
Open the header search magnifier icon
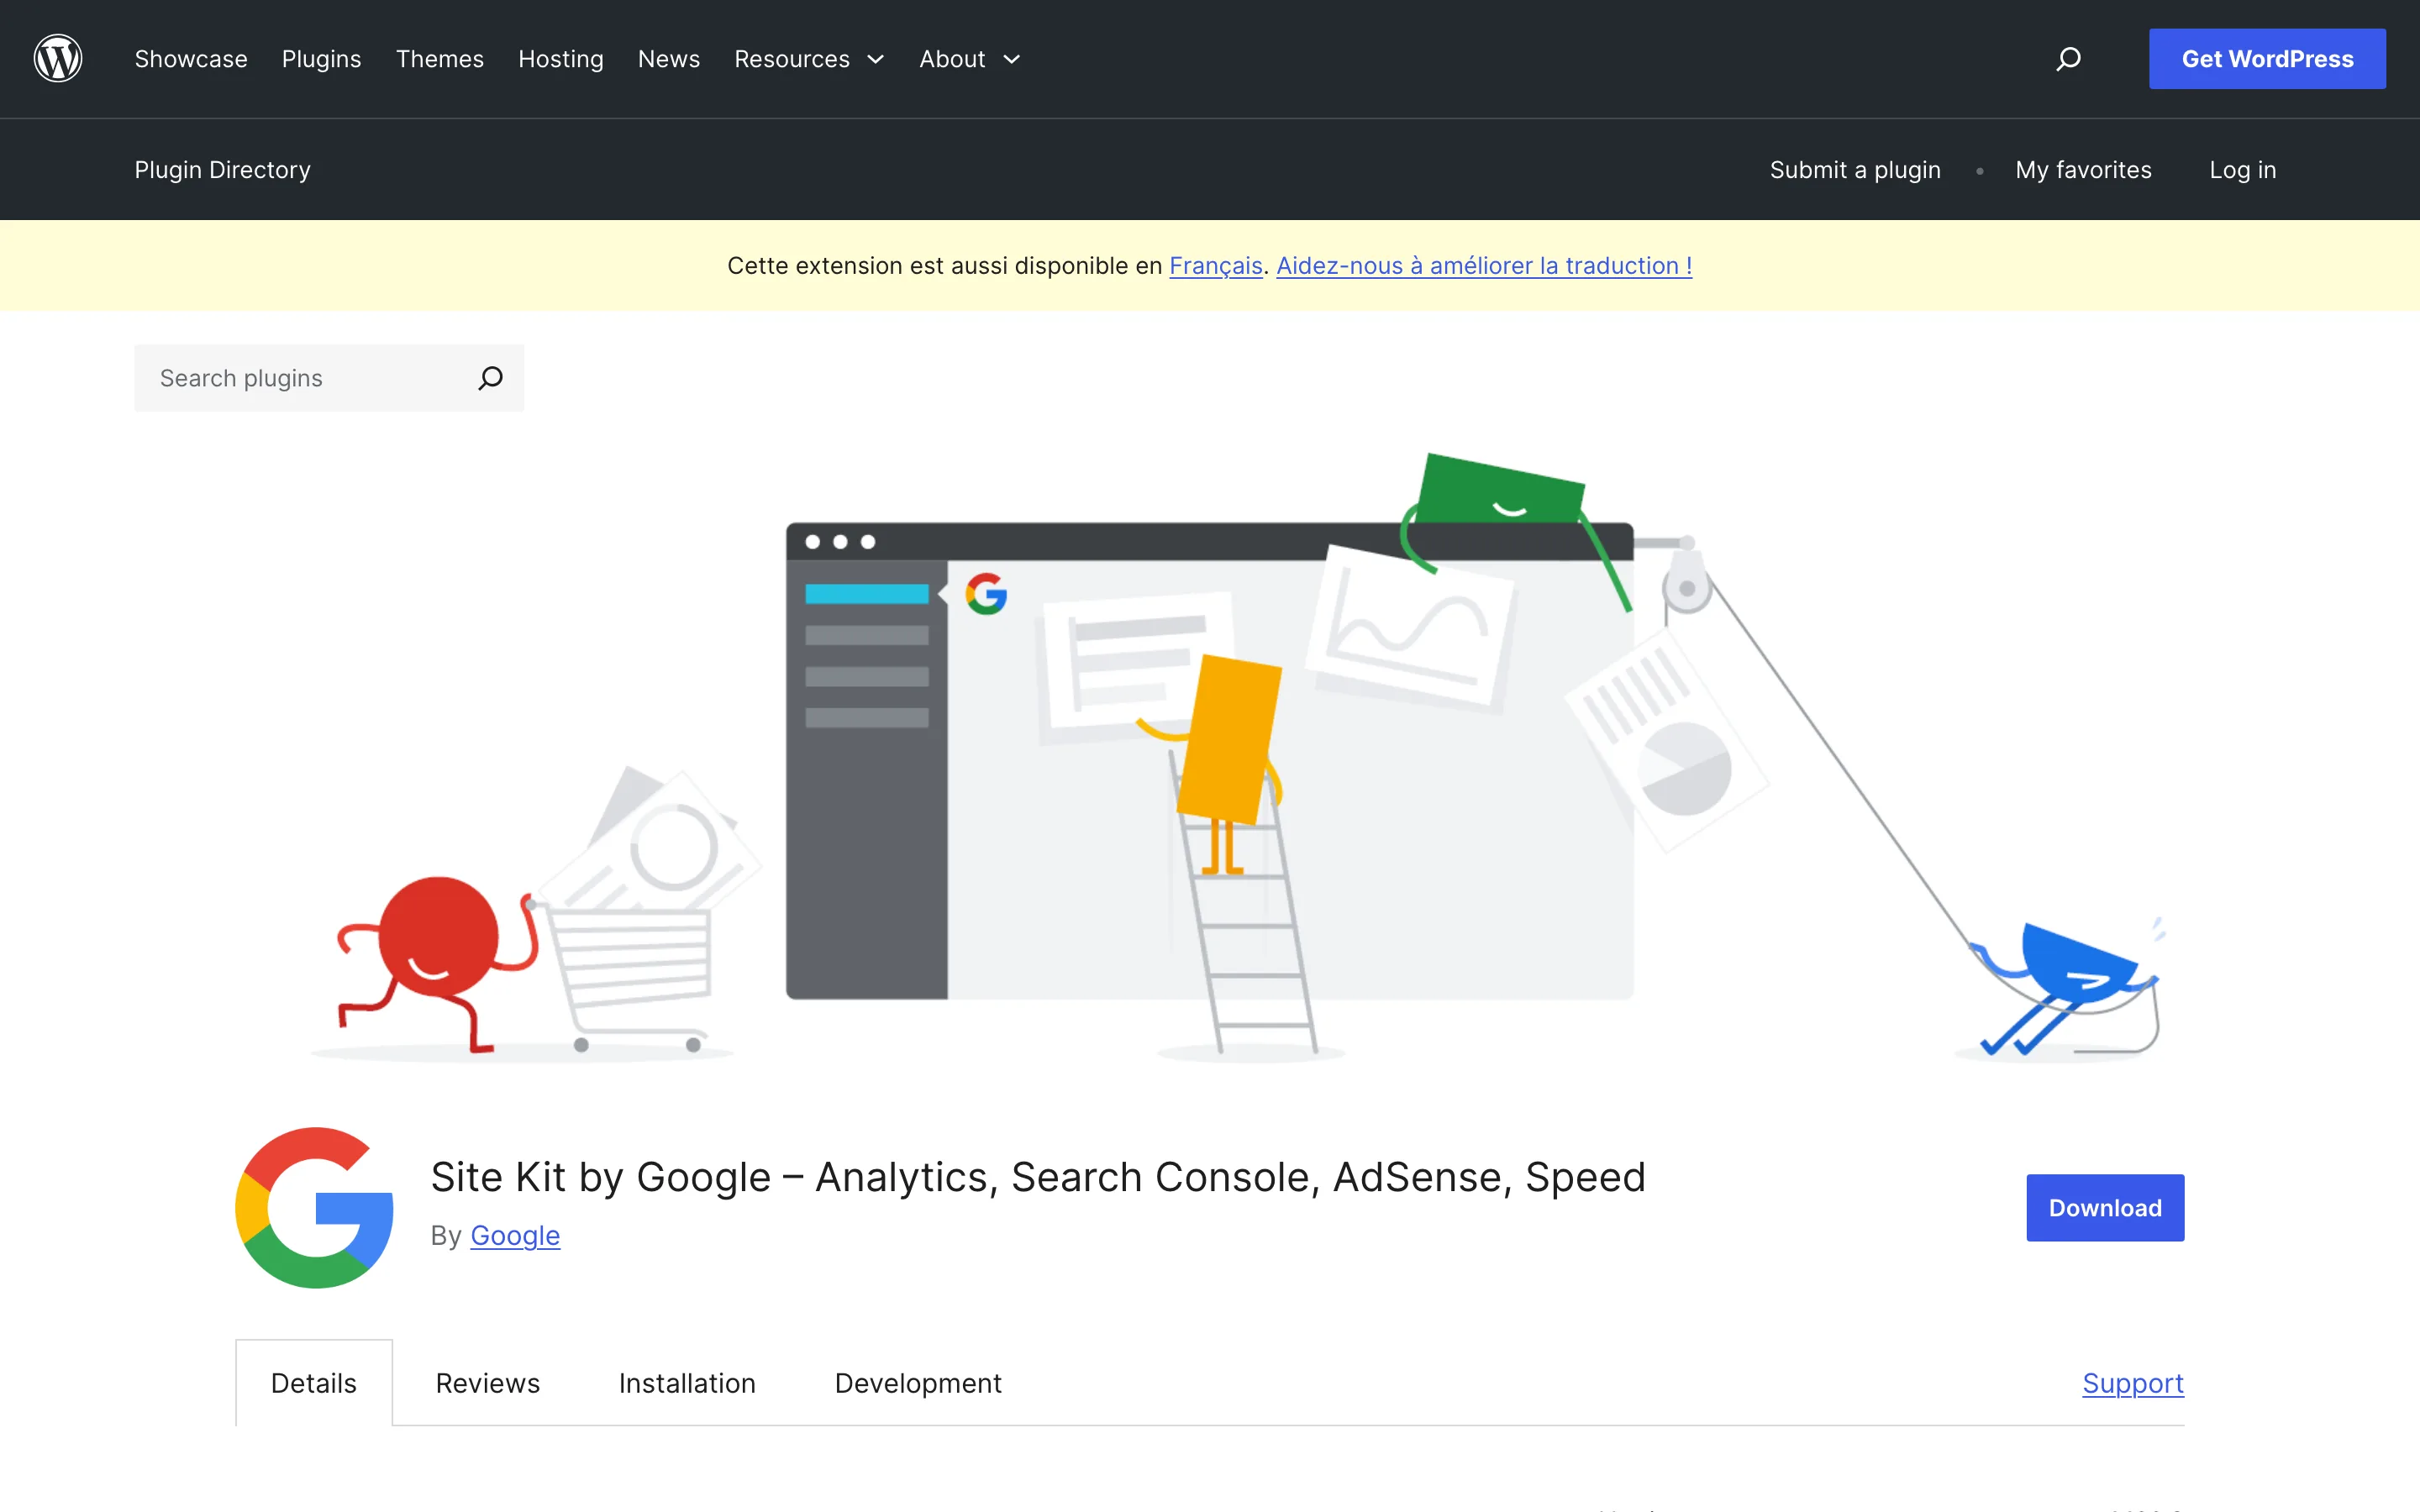[2068, 59]
